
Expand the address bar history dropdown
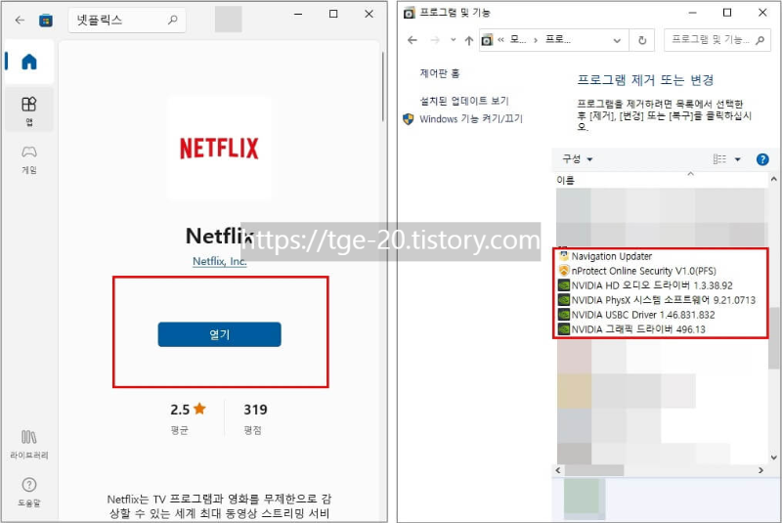617,40
